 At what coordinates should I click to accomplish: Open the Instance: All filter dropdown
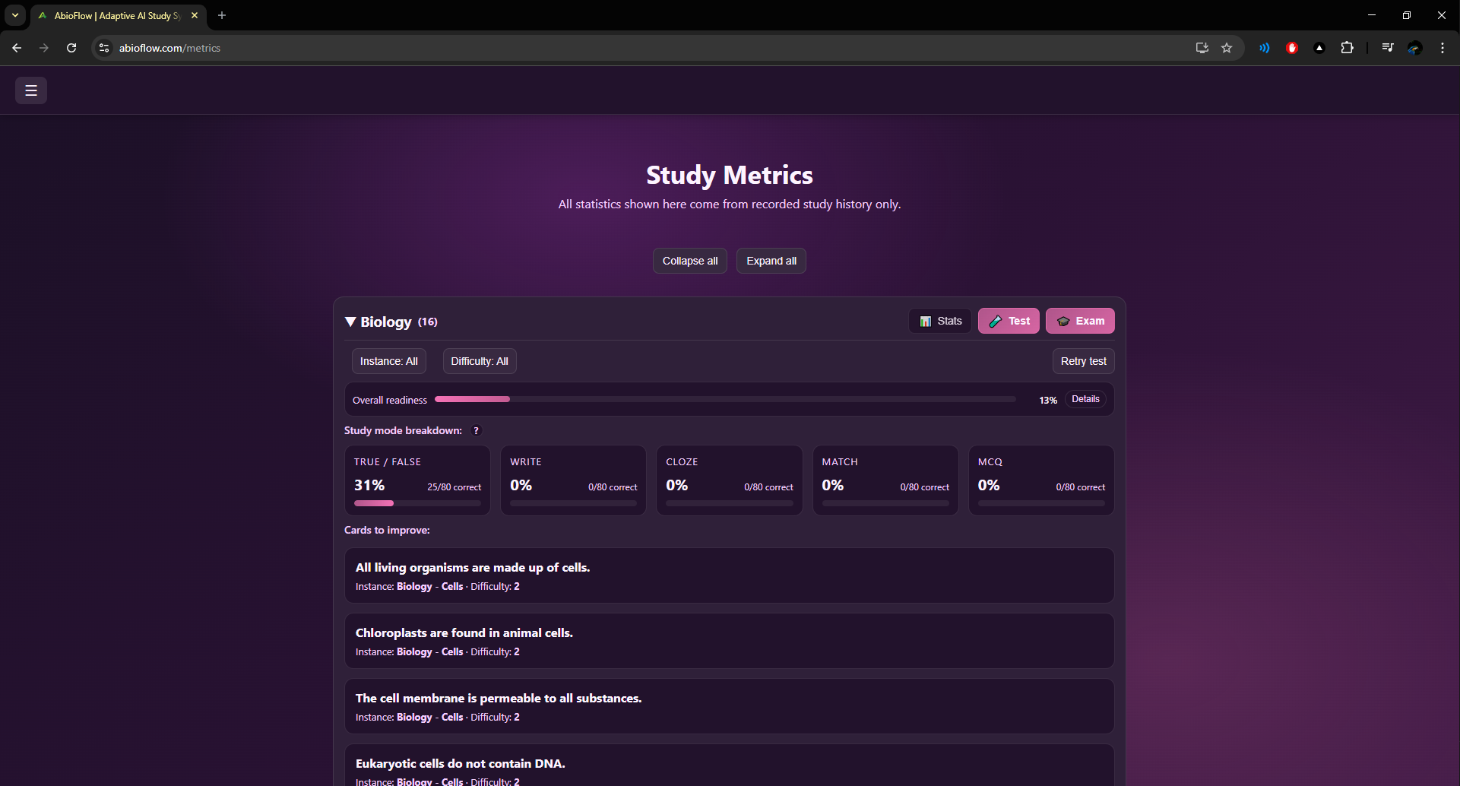tap(388, 360)
